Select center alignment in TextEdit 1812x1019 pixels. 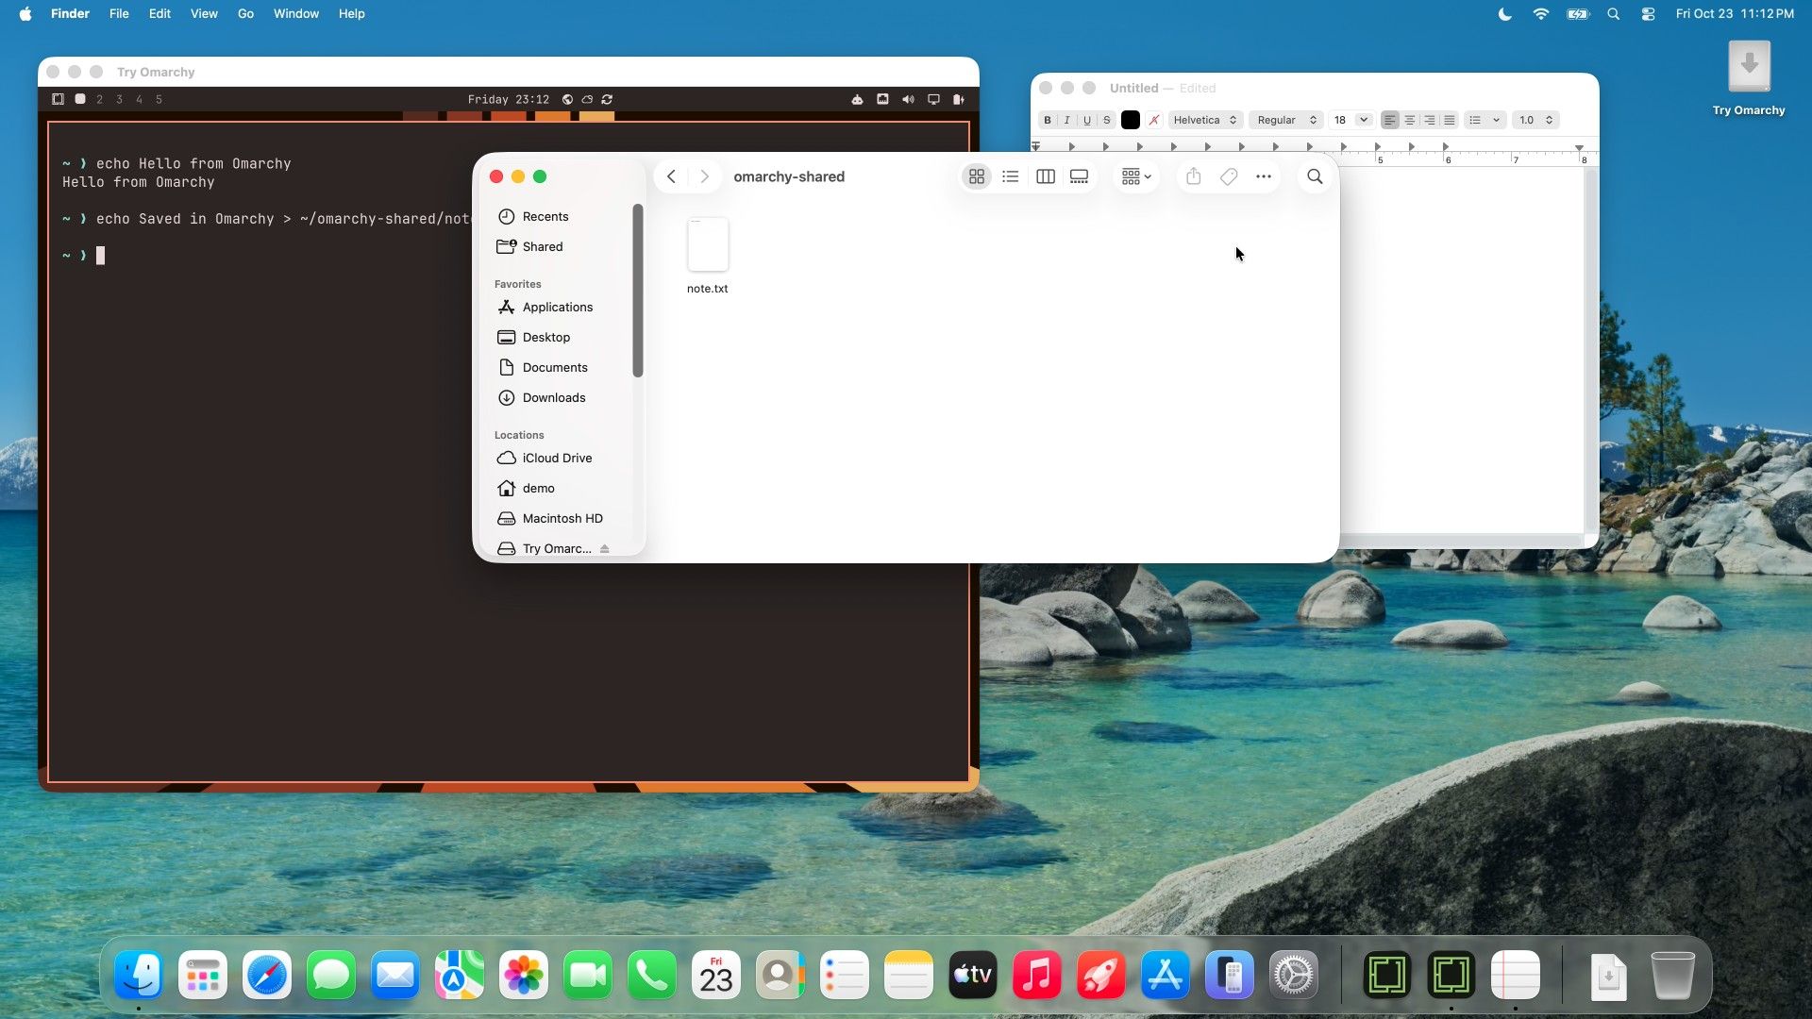pos(1410,120)
